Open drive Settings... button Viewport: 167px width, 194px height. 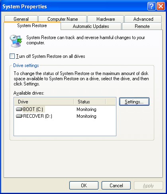[x=134, y=102]
